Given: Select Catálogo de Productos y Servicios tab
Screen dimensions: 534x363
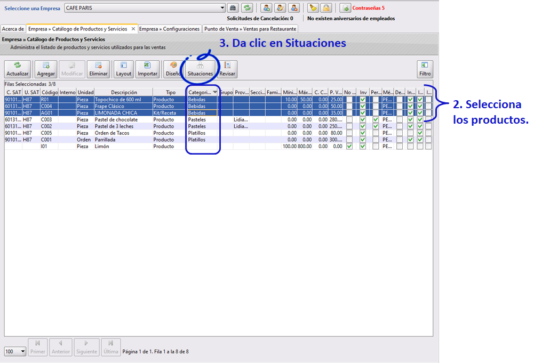Looking at the screenshot, I should tap(78, 29).
